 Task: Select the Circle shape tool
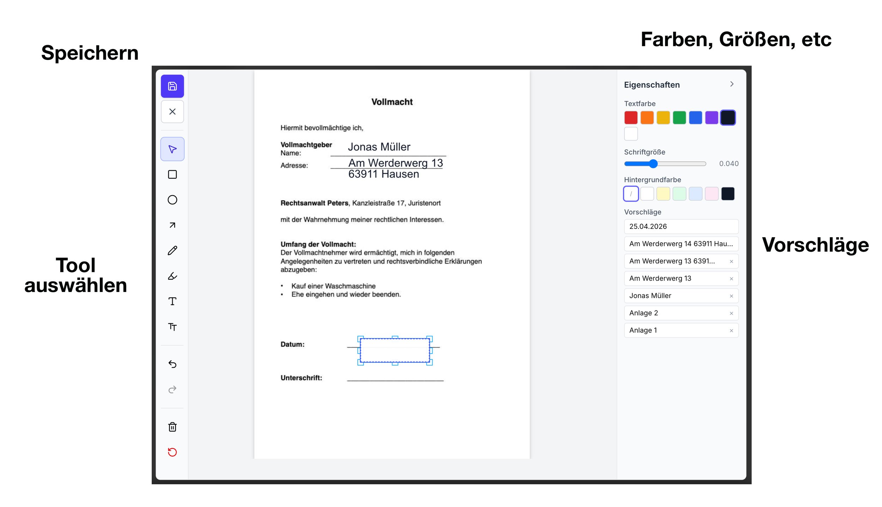click(x=172, y=200)
